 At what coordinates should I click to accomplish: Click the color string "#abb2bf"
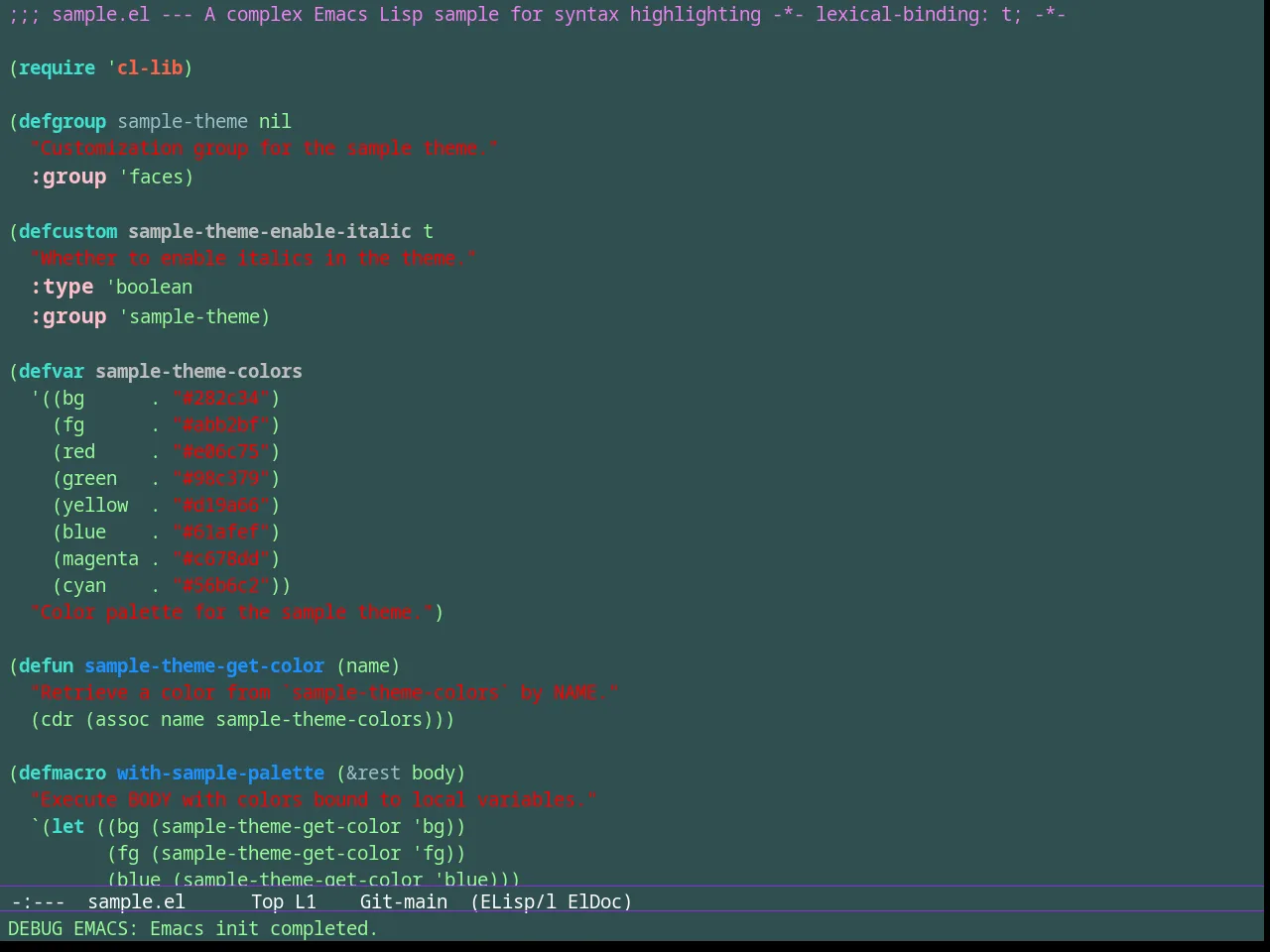click(x=220, y=425)
